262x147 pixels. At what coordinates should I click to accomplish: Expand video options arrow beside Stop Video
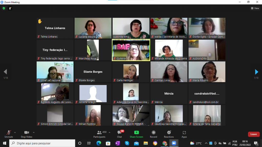pyautogui.click(x=34, y=132)
